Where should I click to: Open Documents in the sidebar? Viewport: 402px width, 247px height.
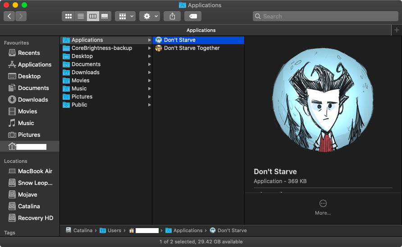[x=30, y=88]
